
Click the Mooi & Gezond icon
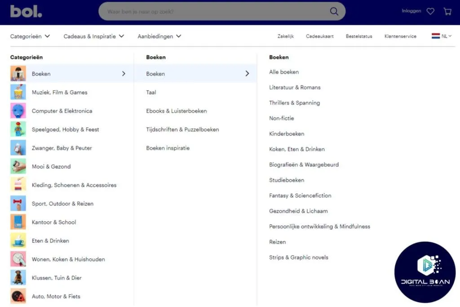[18, 166]
